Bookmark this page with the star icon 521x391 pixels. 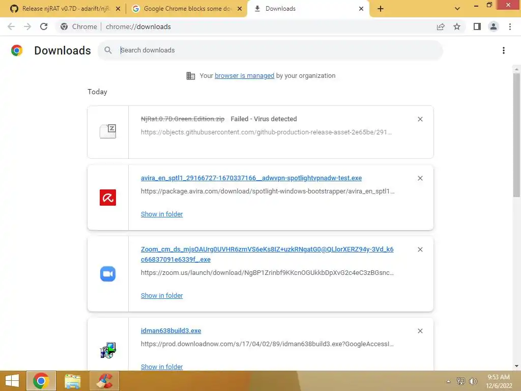pos(457,26)
